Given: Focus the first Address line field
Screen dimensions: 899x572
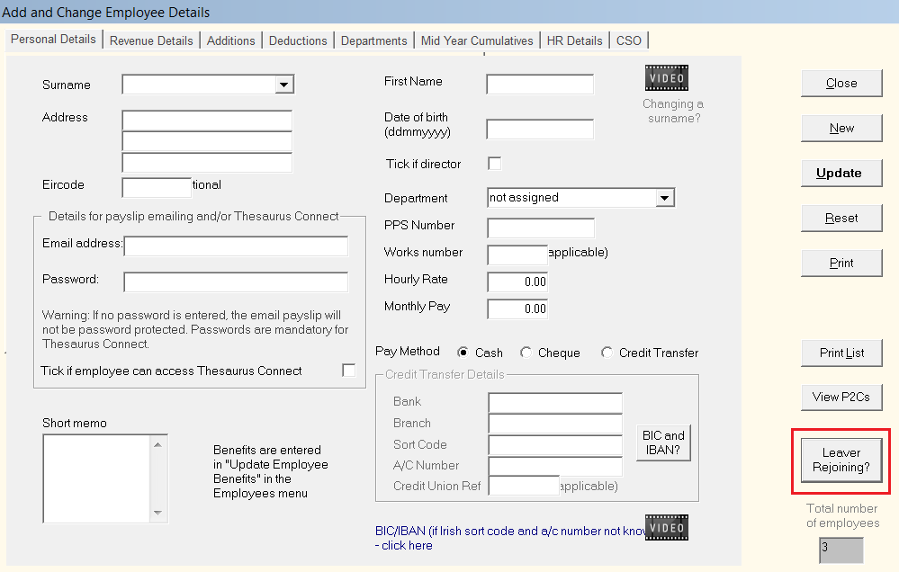Looking at the screenshot, I should [207, 121].
